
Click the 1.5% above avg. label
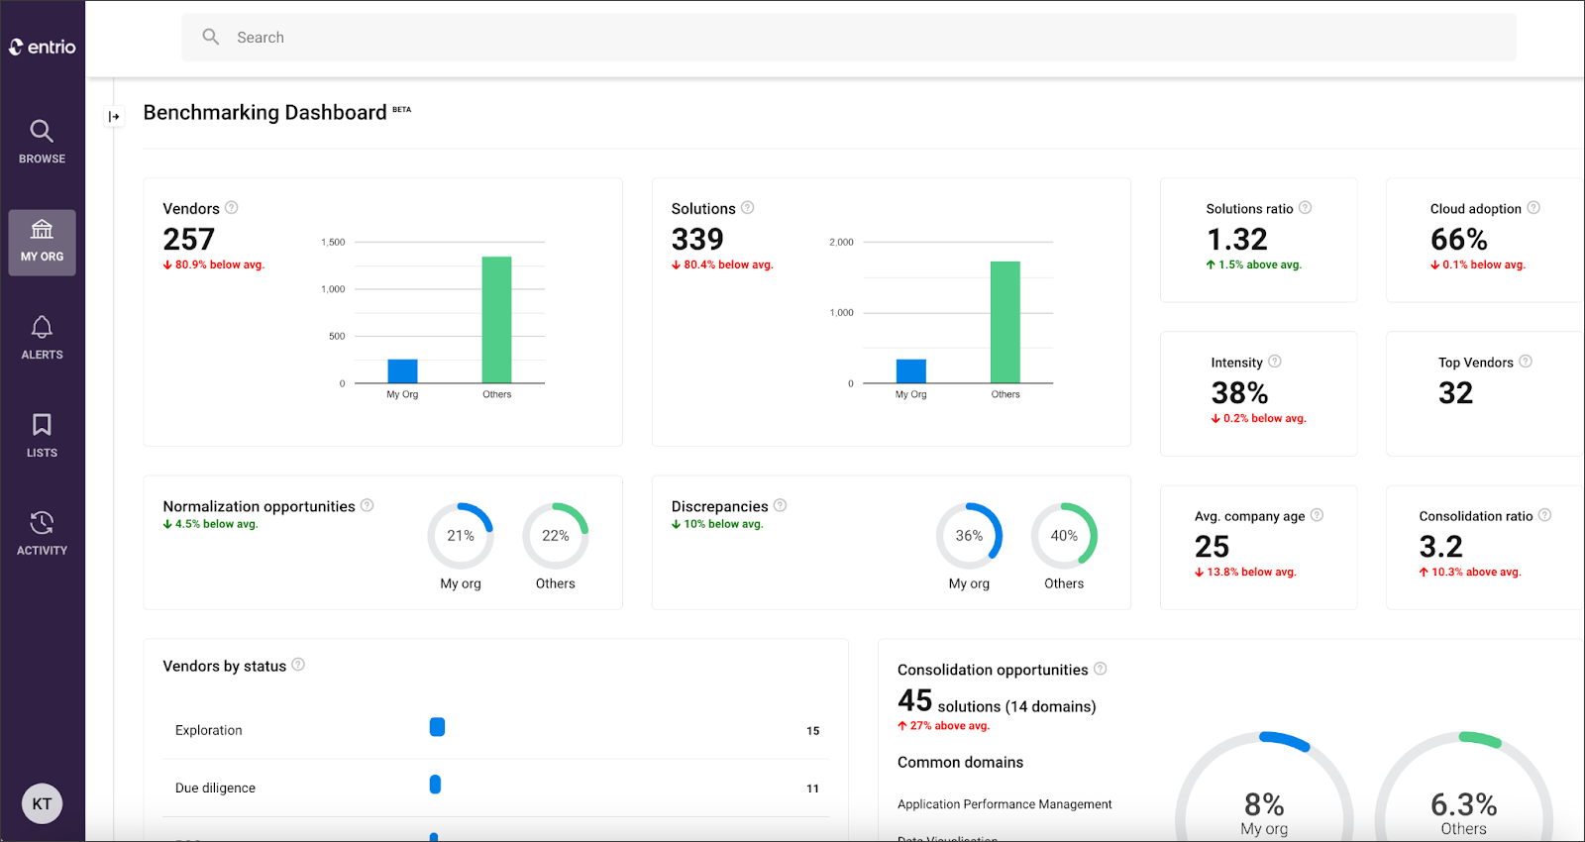tap(1254, 264)
